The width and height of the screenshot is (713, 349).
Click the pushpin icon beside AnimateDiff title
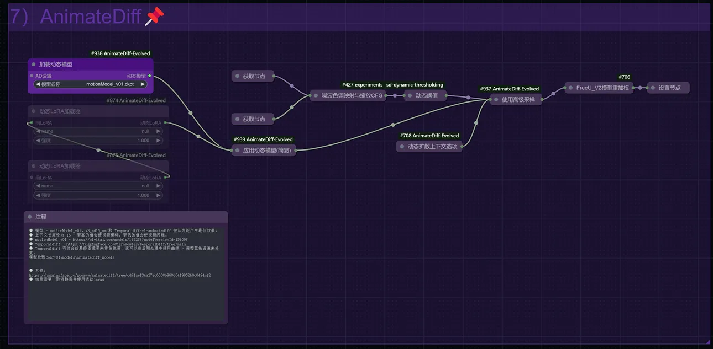pyautogui.click(x=154, y=17)
